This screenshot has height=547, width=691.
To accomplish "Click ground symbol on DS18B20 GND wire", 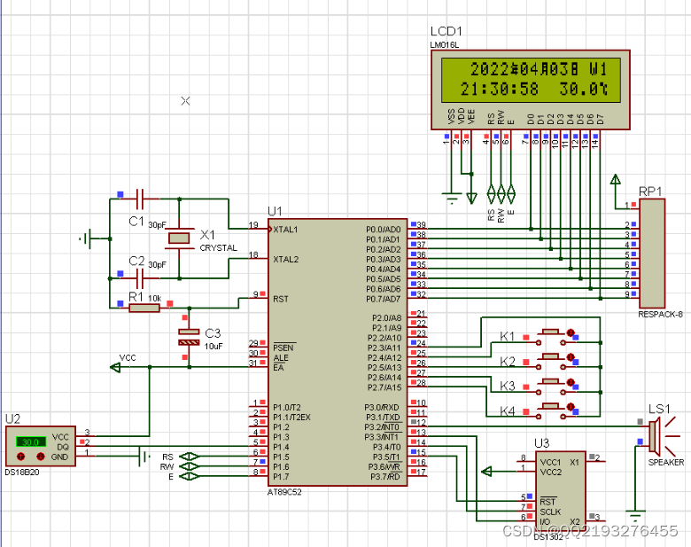I will (144, 456).
